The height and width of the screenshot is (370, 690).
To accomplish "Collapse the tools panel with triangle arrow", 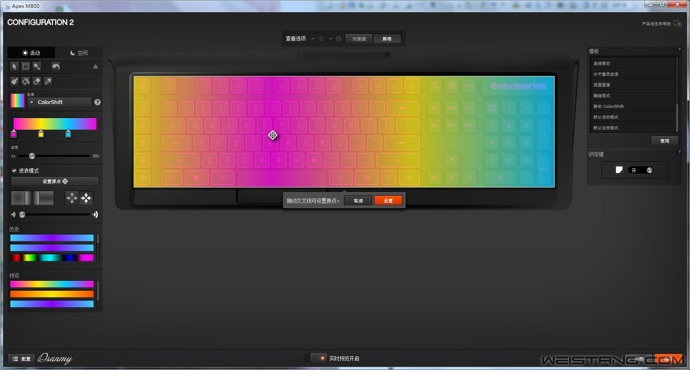I will (x=96, y=66).
